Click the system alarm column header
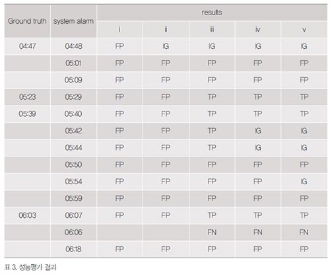 coord(73,21)
